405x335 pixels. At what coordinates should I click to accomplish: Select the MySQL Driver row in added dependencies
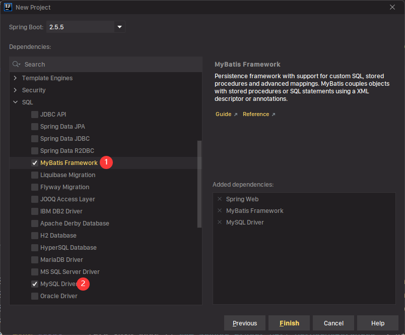[304, 222]
